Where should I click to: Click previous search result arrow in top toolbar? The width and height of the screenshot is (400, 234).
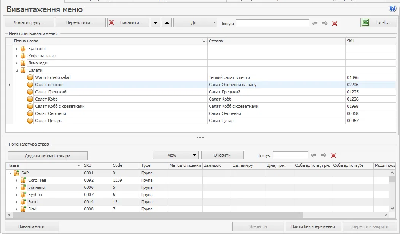click(x=315, y=24)
